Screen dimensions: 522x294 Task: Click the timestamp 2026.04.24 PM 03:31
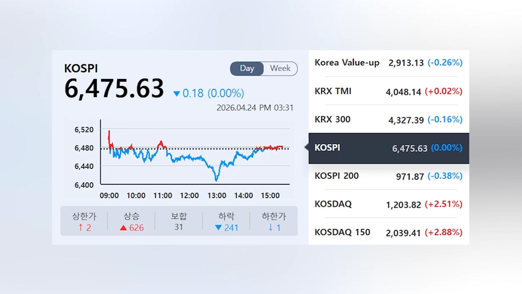click(x=255, y=108)
